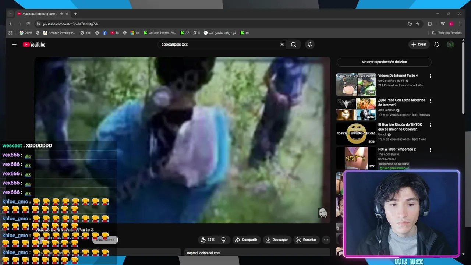Click the video player frame
The width and height of the screenshot is (471, 265).
click(x=183, y=140)
